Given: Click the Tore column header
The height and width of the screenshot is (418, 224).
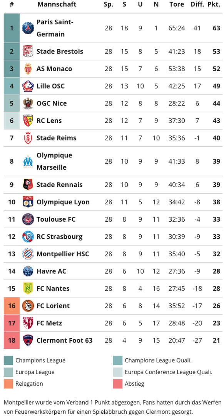Looking at the screenshot, I should point(177,4).
